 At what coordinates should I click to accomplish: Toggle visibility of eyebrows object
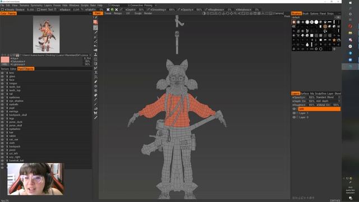2,97
